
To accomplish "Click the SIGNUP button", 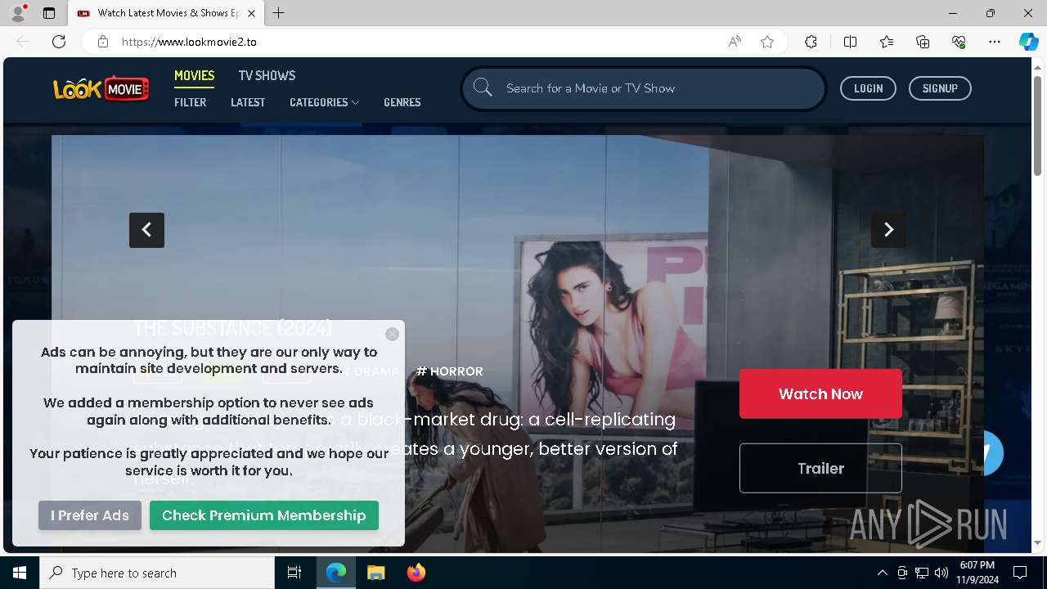I will pyautogui.click(x=940, y=88).
